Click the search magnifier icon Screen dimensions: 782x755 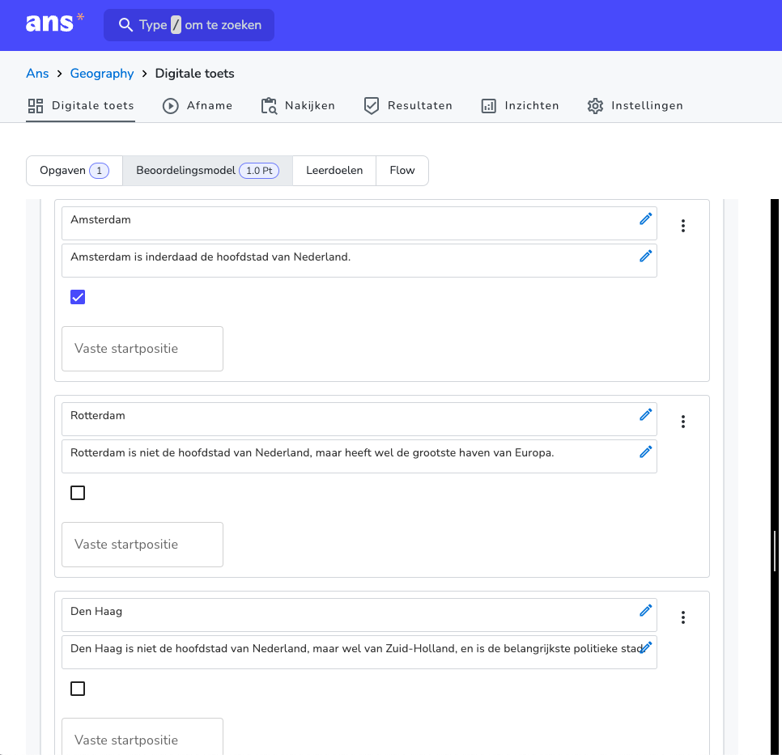coord(125,25)
